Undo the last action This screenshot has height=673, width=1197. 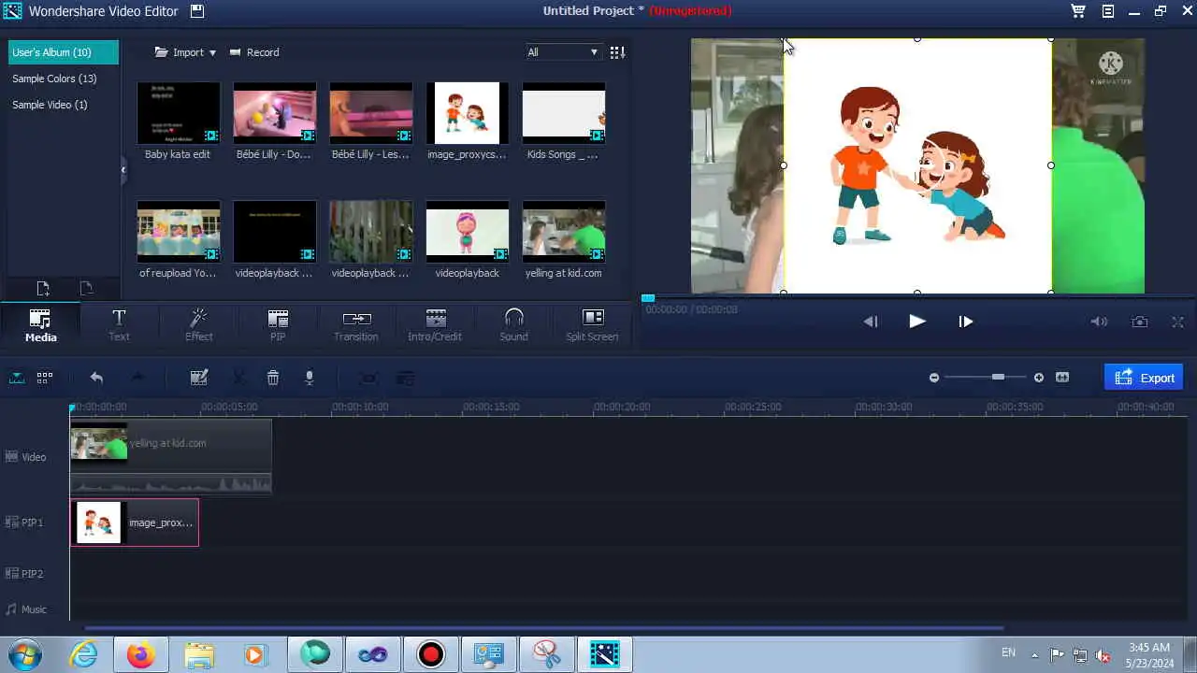point(96,378)
